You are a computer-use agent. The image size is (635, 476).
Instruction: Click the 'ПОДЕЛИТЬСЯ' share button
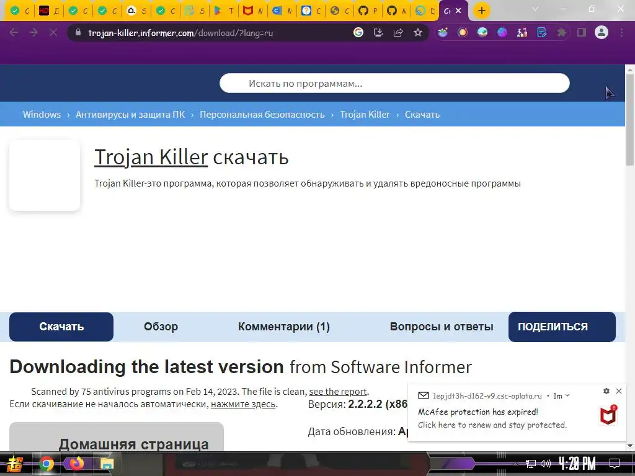562,327
